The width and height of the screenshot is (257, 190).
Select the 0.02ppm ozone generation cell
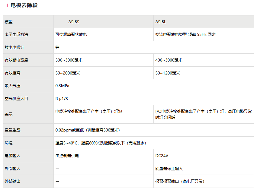click(x=88, y=130)
